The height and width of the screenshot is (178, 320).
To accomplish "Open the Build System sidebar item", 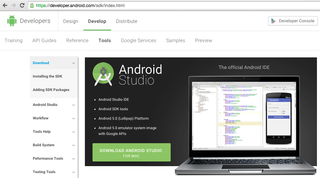I will (x=44, y=145).
